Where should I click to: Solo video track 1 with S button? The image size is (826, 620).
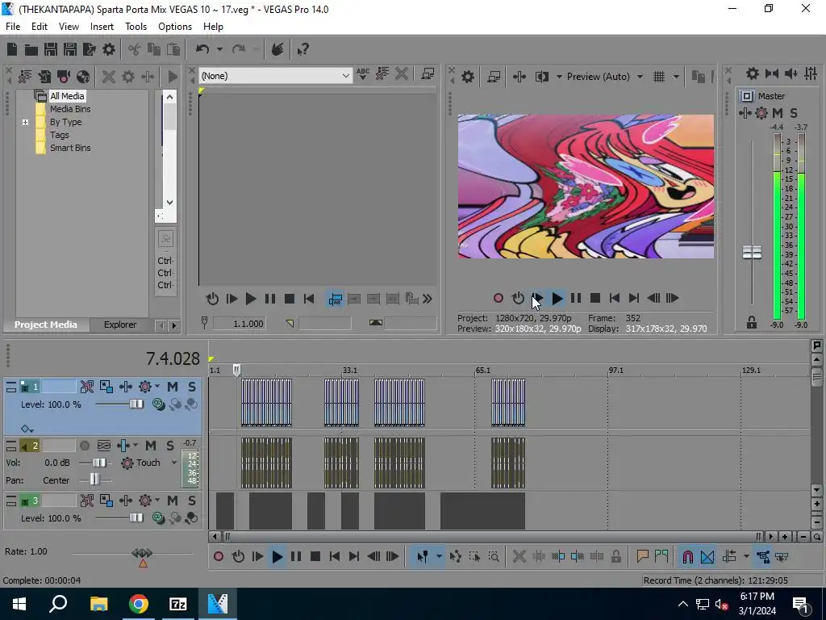tap(192, 387)
